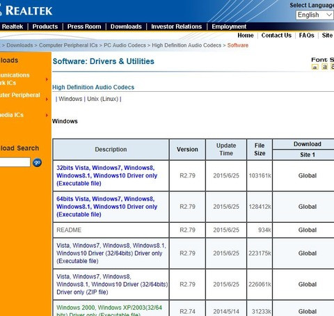334x316 pixels.
Task: Open the FAQs link
Action: 306,35
